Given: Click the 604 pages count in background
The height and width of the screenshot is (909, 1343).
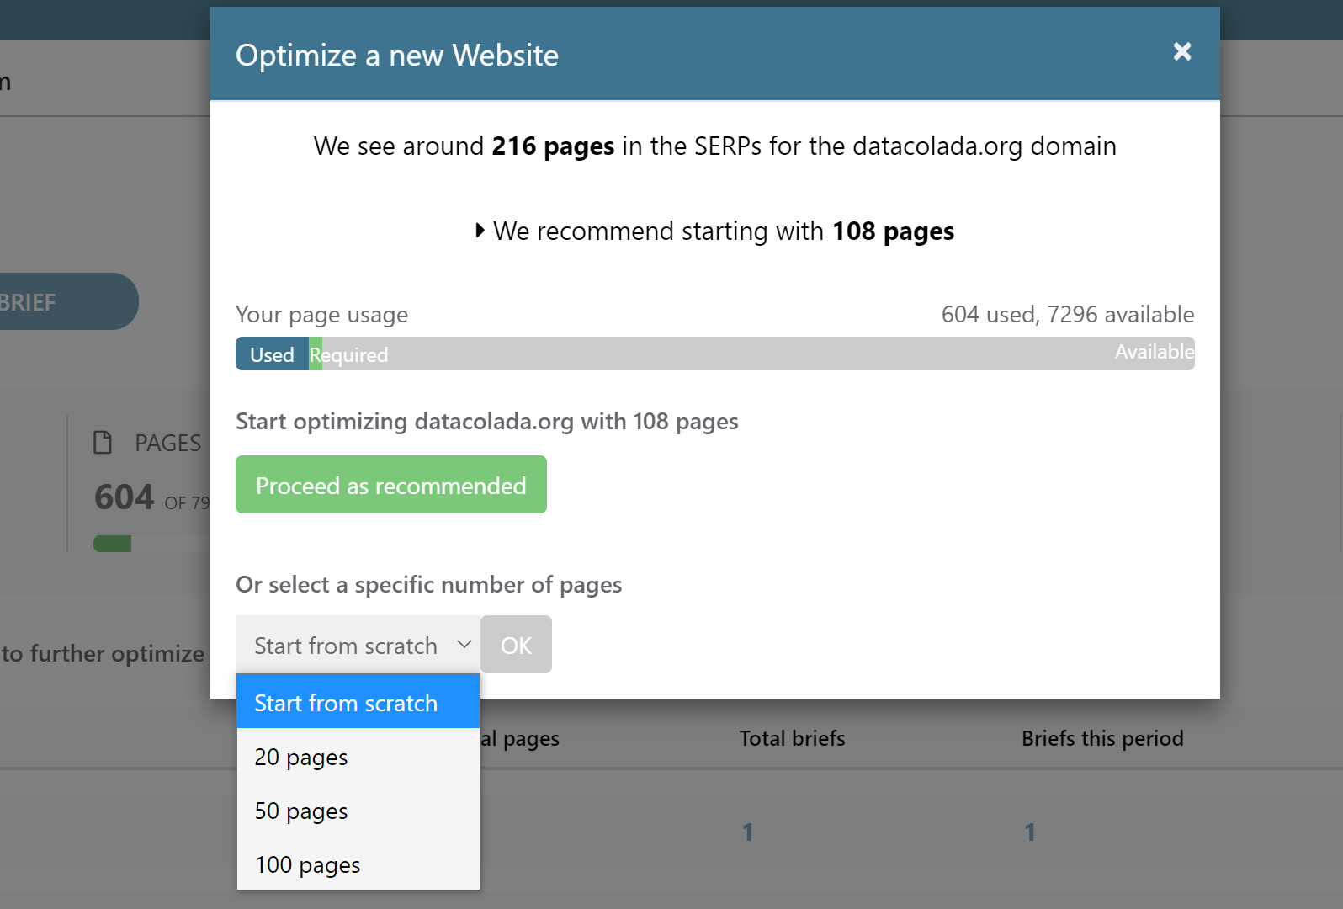Looking at the screenshot, I should point(125,497).
